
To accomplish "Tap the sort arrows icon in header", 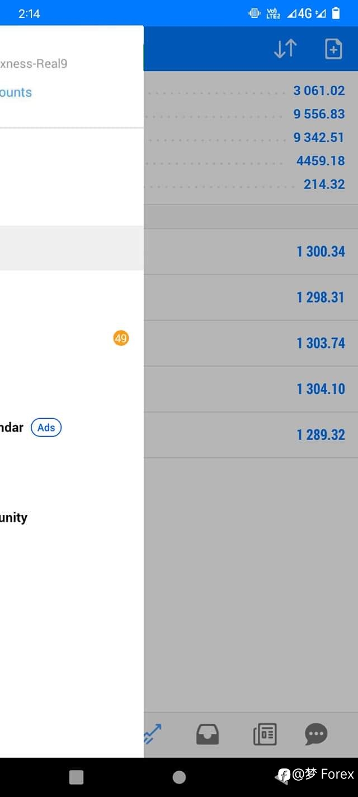I will coord(285,49).
